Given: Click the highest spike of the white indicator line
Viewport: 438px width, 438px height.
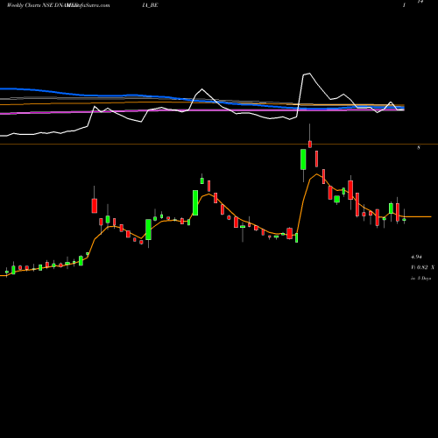Looking at the screenshot, I should (309, 74).
